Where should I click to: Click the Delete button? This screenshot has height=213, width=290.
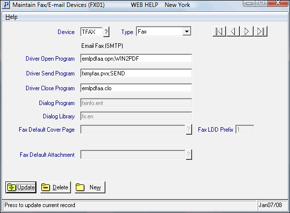point(56,187)
